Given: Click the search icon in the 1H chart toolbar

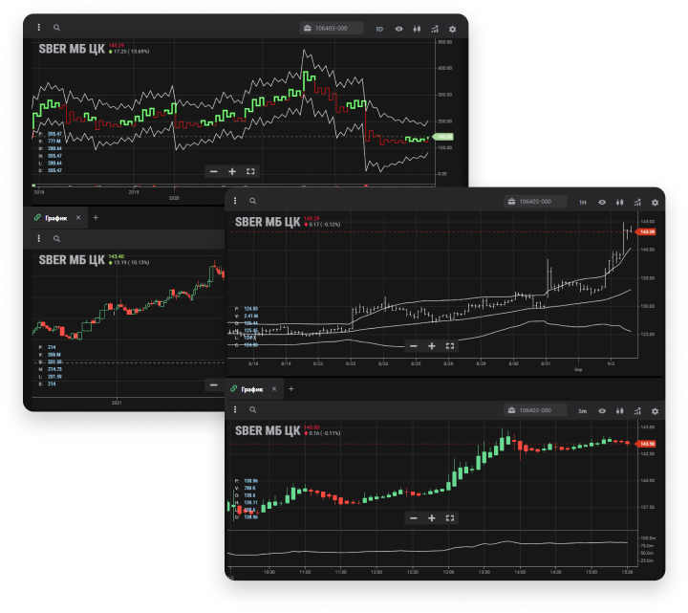Looking at the screenshot, I should click(x=252, y=201).
